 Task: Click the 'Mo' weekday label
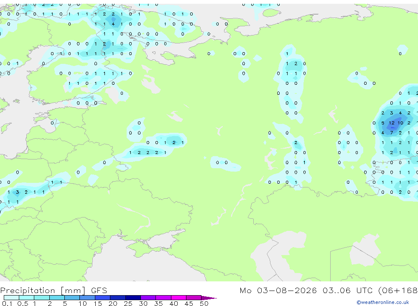click(245, 291)
